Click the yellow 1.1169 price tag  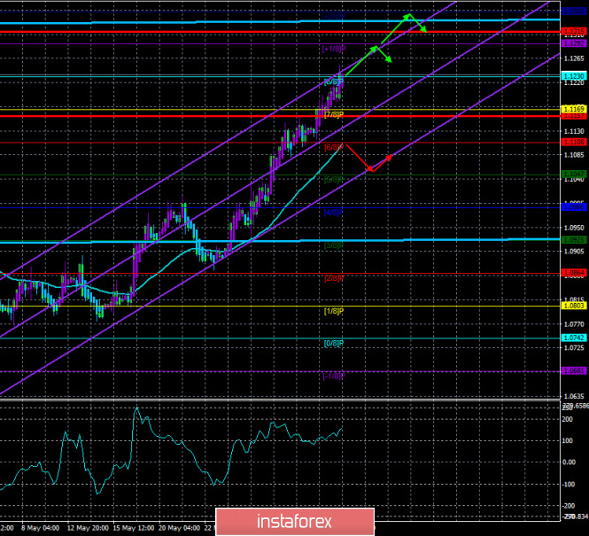(573, 108)
